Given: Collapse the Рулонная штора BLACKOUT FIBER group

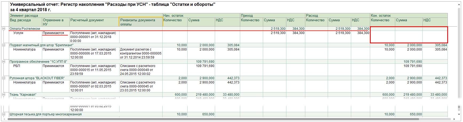Looking at the screenshot, I should pyautogui.click(x=4, y=78).
